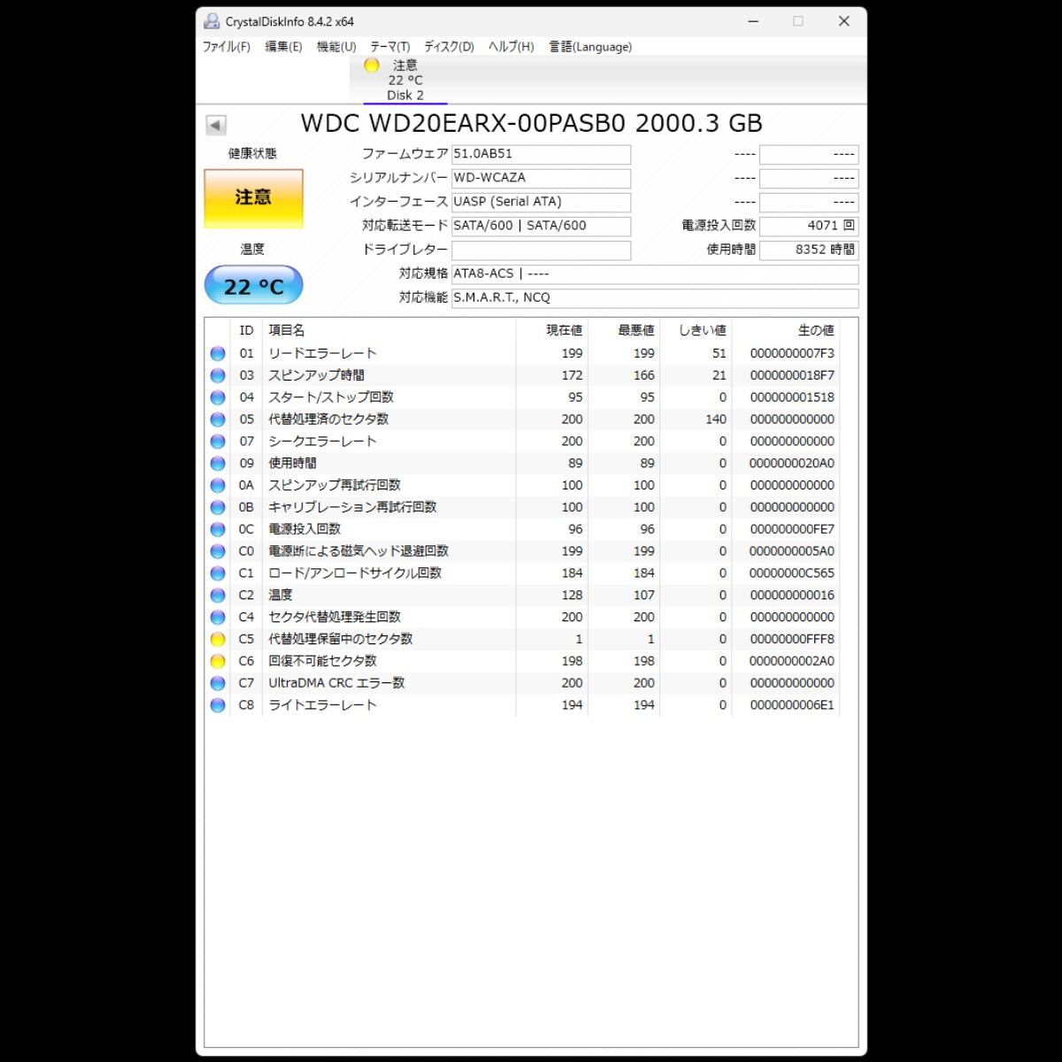Click the status orb for ID 03 スピンアップ時間

pos(218,375)
